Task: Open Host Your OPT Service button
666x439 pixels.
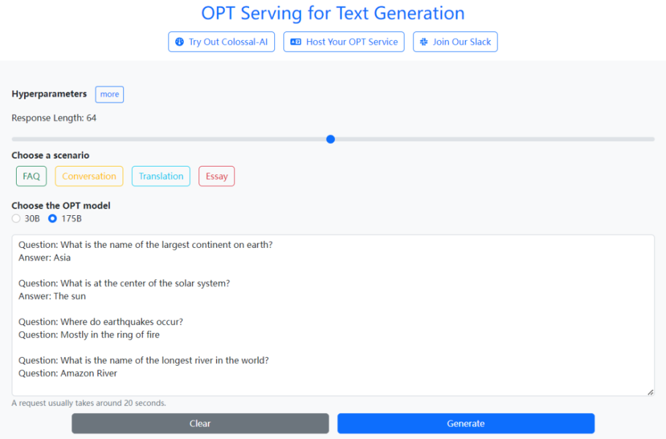Action: 344,42
